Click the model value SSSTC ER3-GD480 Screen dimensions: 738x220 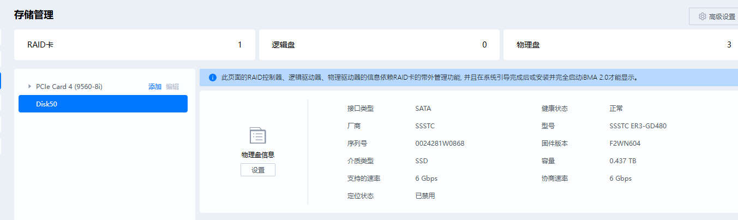pos(638,126)
